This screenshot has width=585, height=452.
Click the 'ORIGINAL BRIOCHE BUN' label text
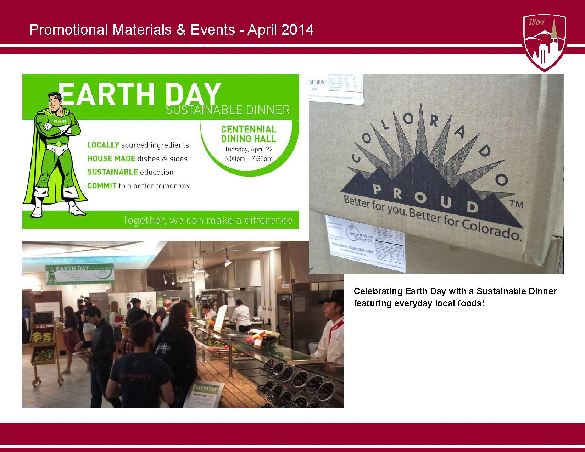[x=353, y=247]
